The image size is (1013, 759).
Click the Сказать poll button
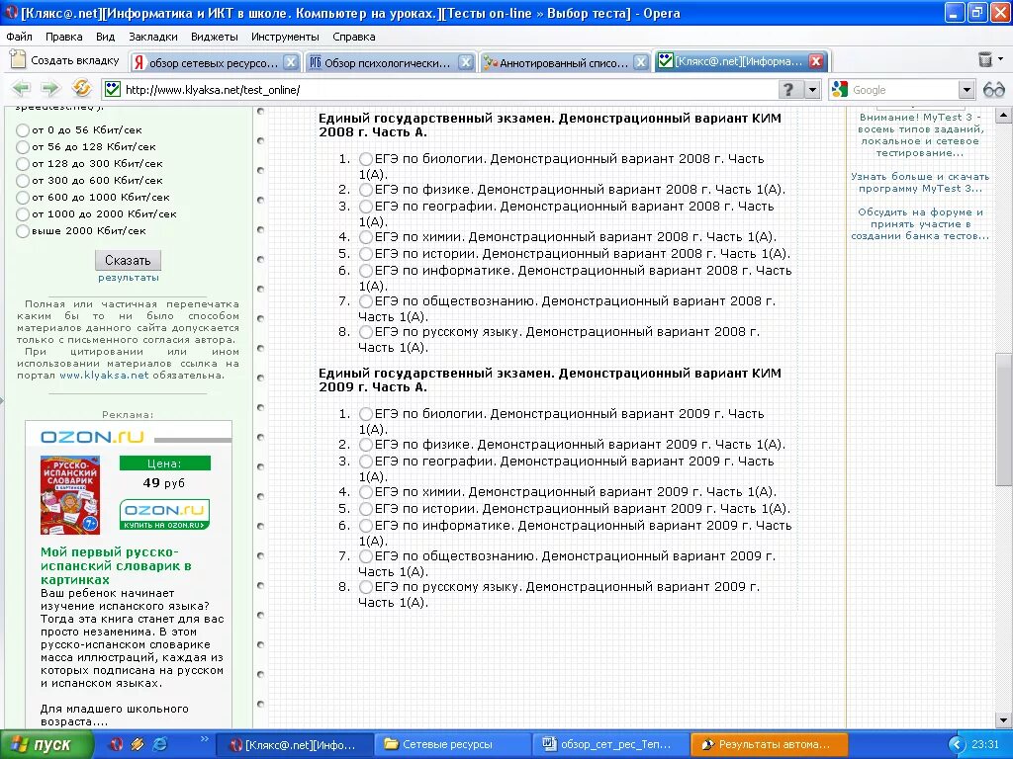click(128, 260)
